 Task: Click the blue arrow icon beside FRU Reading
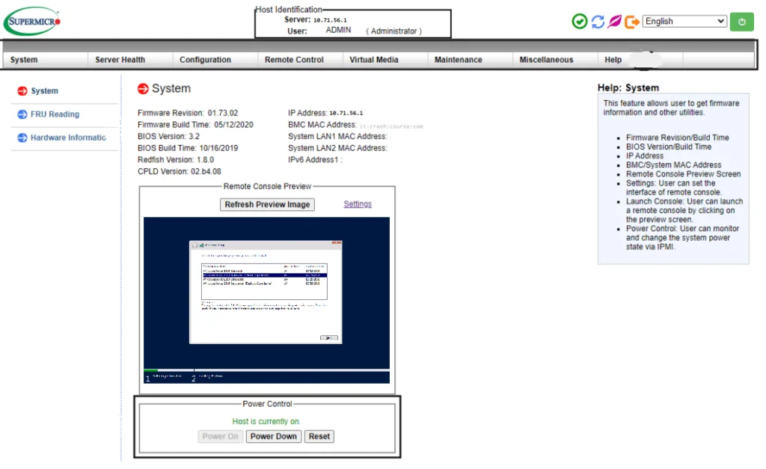22,114
